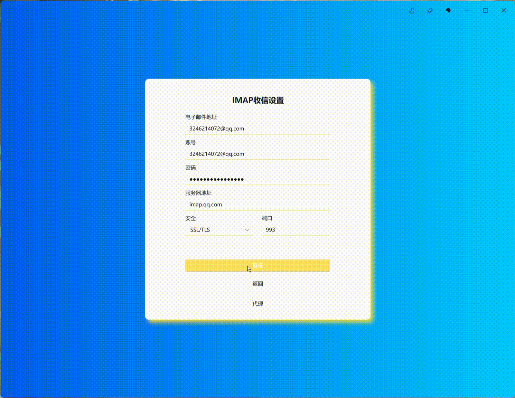This screenshot has width=515, height=398.
Task: Click the 账号 account input field
Action: click(257, 154)
